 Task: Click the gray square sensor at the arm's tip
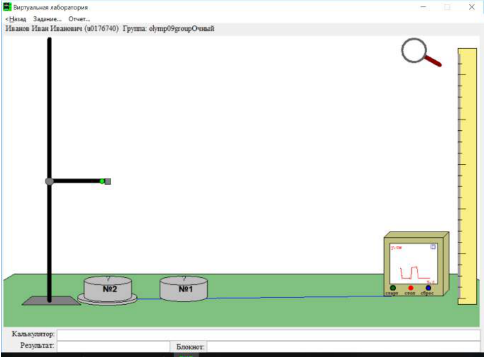[x=108, y=182]
